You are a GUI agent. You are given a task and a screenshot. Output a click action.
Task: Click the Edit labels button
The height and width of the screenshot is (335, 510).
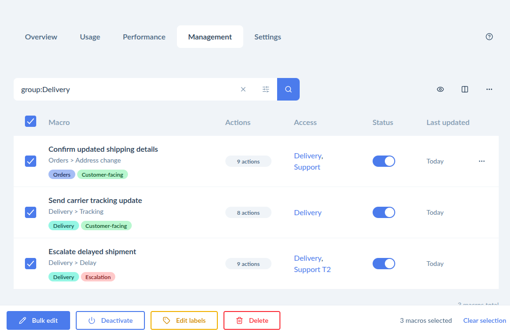(184, 320)
